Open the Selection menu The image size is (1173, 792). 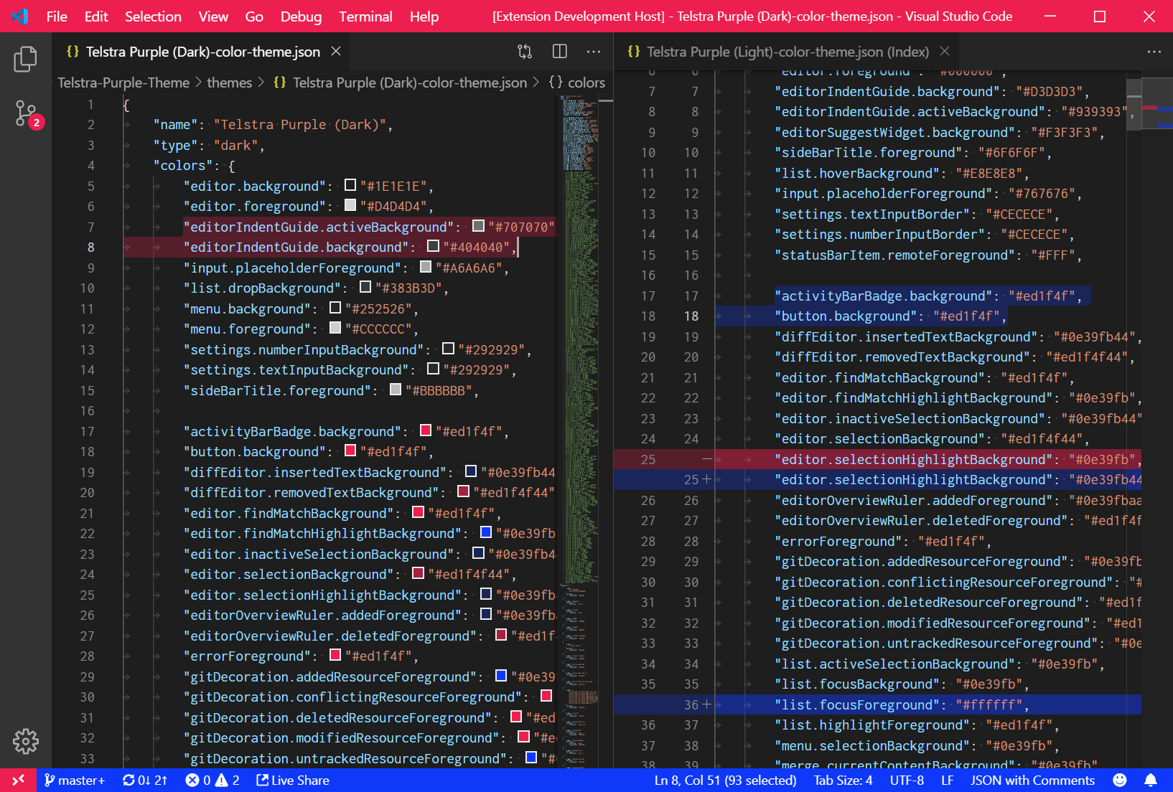click(153, 16)
